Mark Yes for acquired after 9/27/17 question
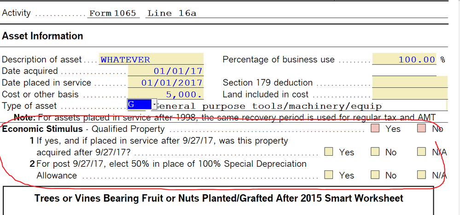The image size is (460, 215). tap(328, 152)
